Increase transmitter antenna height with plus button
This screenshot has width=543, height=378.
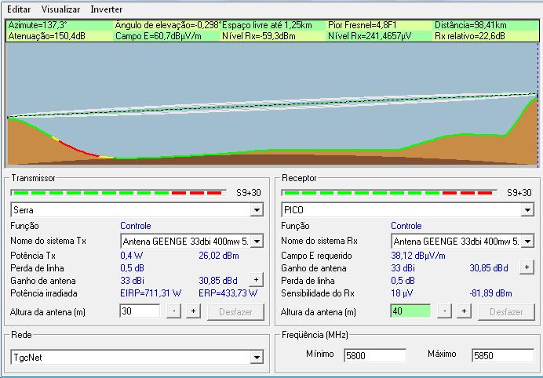[x=193, y=311]
